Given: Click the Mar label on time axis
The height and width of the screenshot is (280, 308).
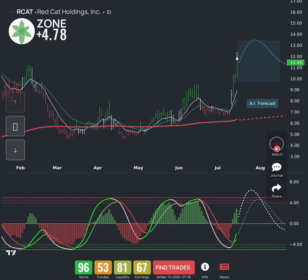Looking at the screenshot, I should click(57, 168).
